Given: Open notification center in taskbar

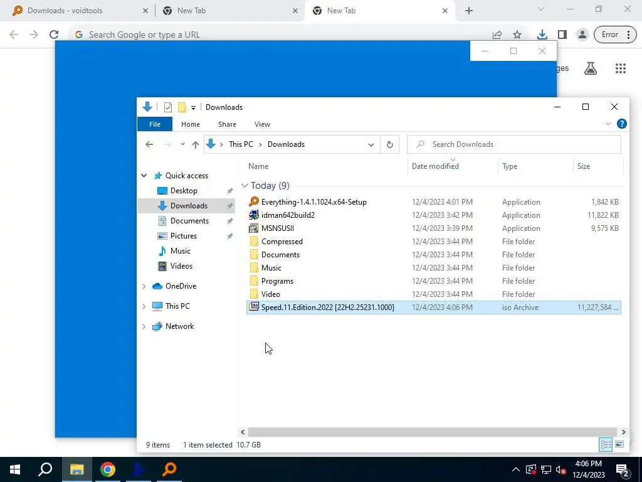Looking at the screenshot, I should point(623,469).
